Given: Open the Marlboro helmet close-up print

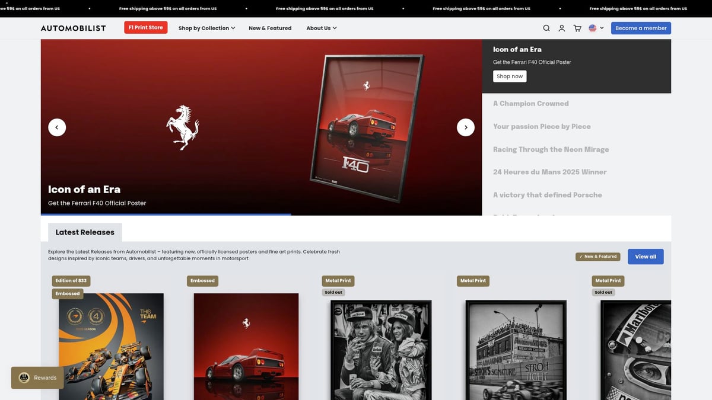Looking at the screenshot, I should 636,350.
